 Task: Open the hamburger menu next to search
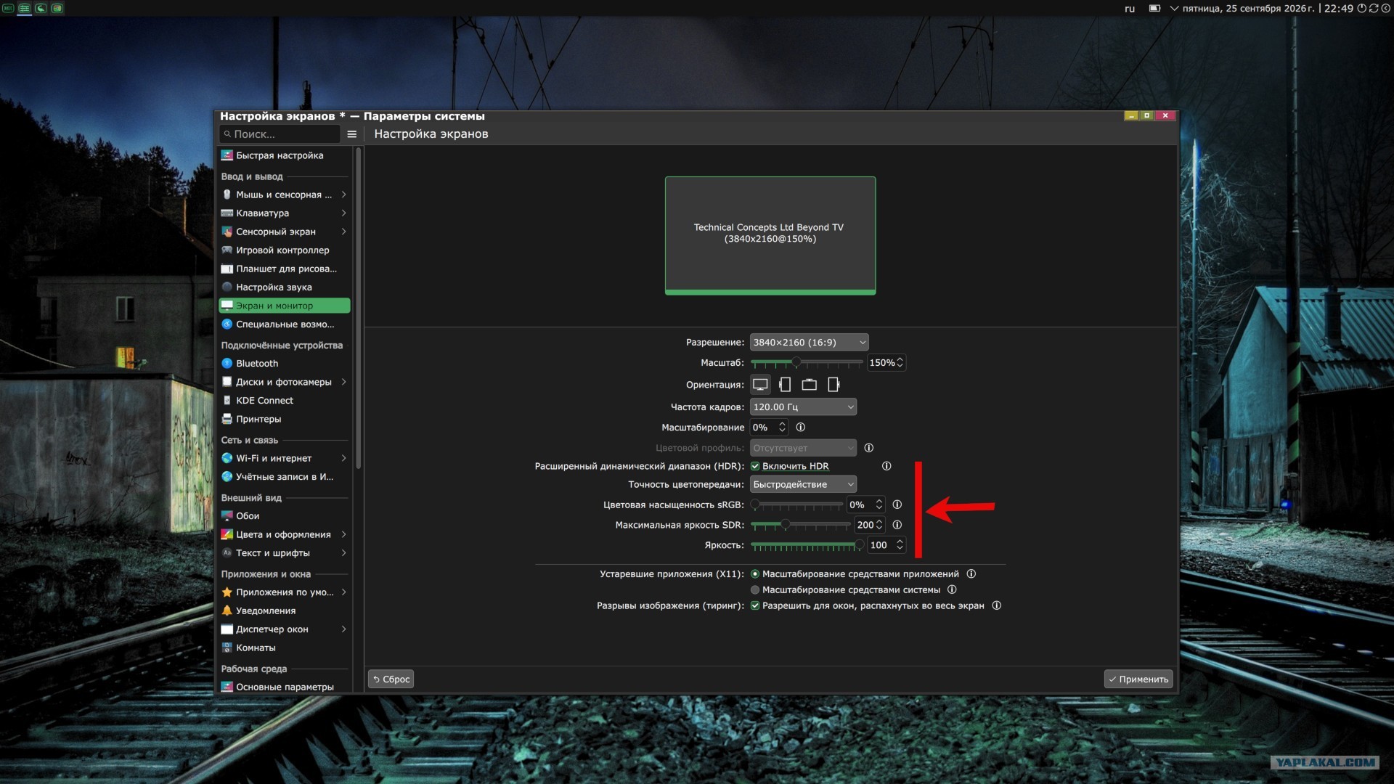click(352, 134)
